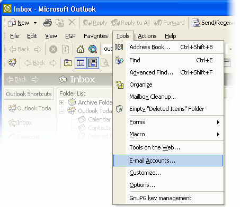240x207 pixels.
Task: Choose GnuPG key management
Action: [168, 198]
